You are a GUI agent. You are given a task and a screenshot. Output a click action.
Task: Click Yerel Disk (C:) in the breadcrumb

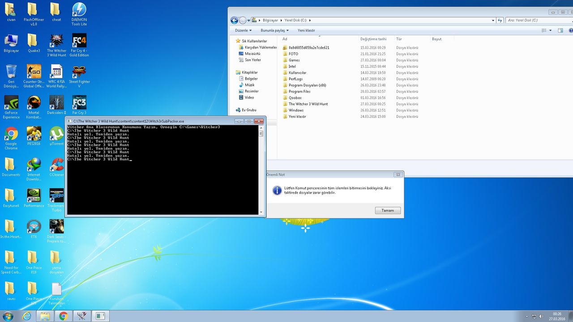295,20
